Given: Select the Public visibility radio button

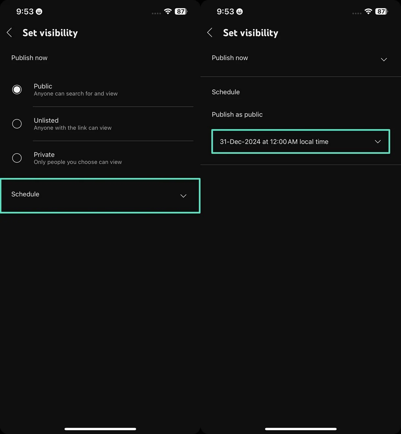Looking at the screenshot, I should tap(17, 90).
